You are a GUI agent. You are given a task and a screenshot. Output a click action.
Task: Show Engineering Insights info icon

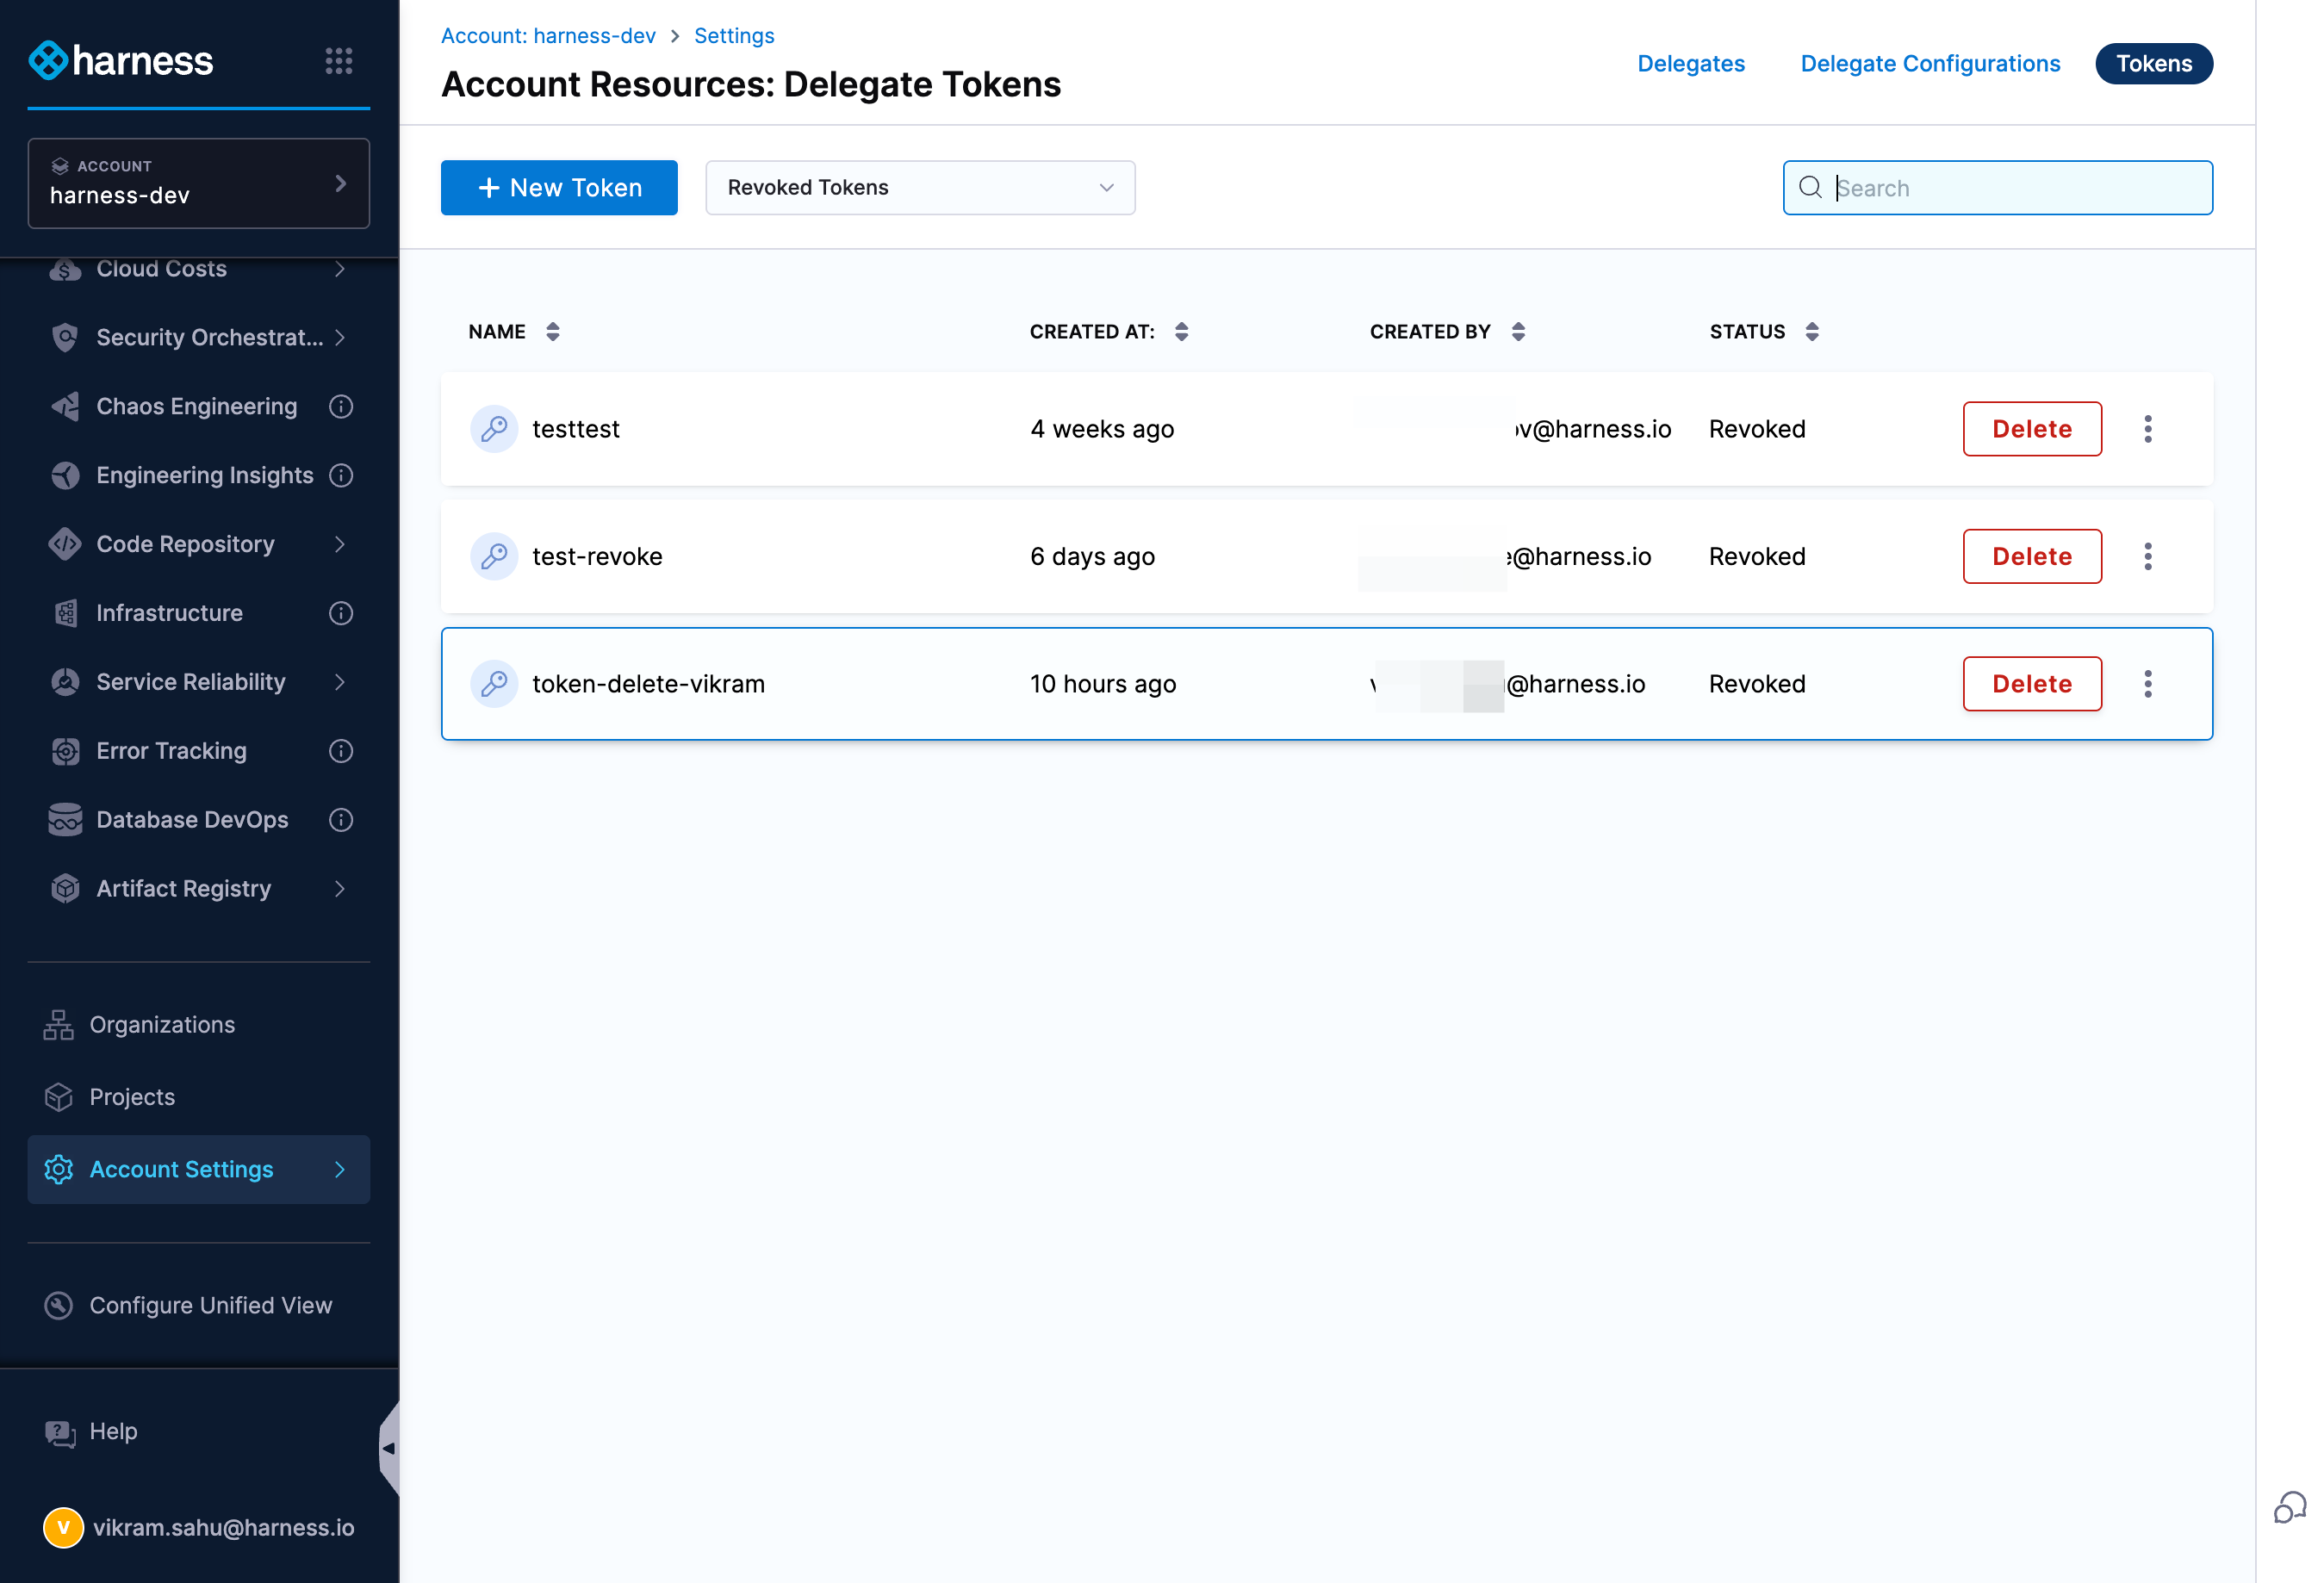(x=341, y=476)
